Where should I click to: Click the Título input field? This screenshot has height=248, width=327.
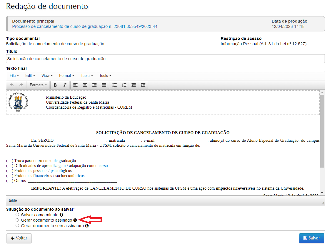[x=165, y=59]
